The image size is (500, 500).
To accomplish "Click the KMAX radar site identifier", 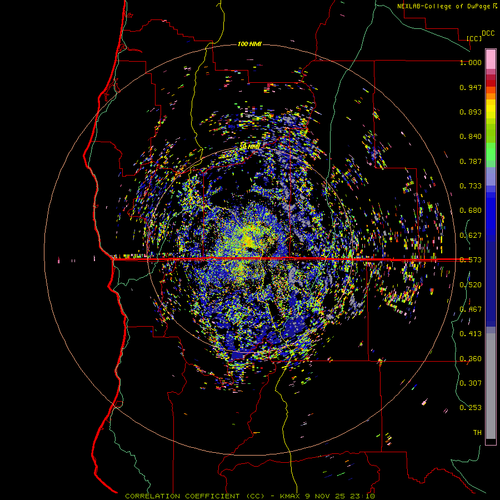I will click(290, 496).
